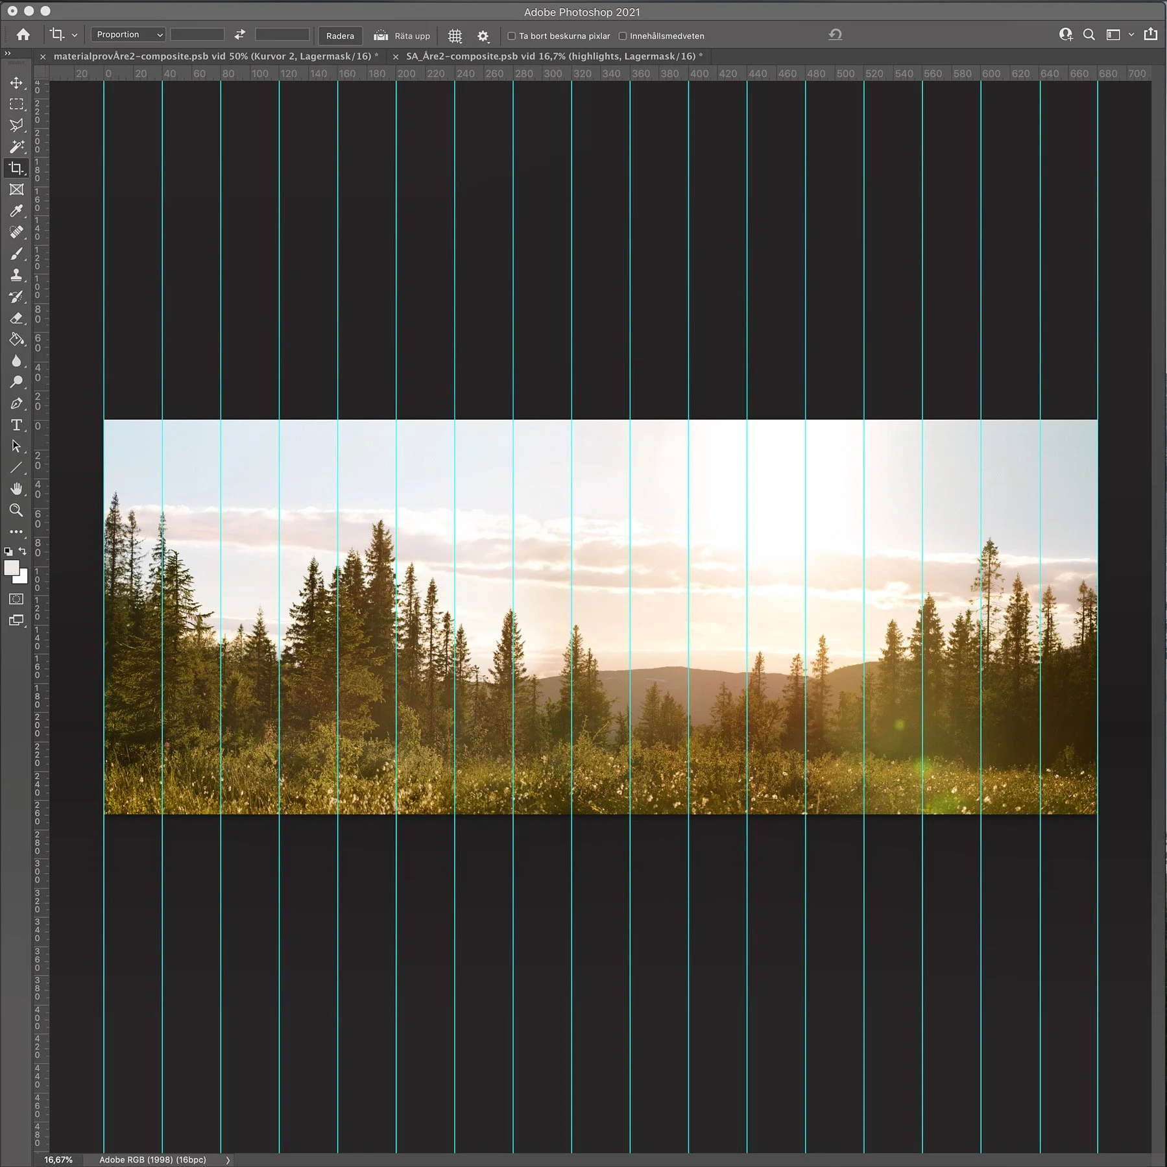Click the Räta upp straighten button
Screen dimensions: 1167x1167
(402, 36)
